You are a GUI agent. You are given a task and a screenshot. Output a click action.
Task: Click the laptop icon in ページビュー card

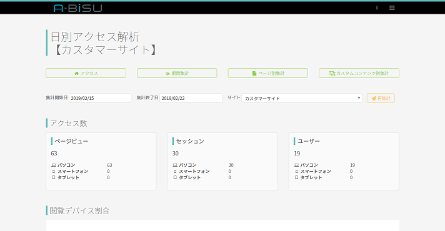coord(54,165)
